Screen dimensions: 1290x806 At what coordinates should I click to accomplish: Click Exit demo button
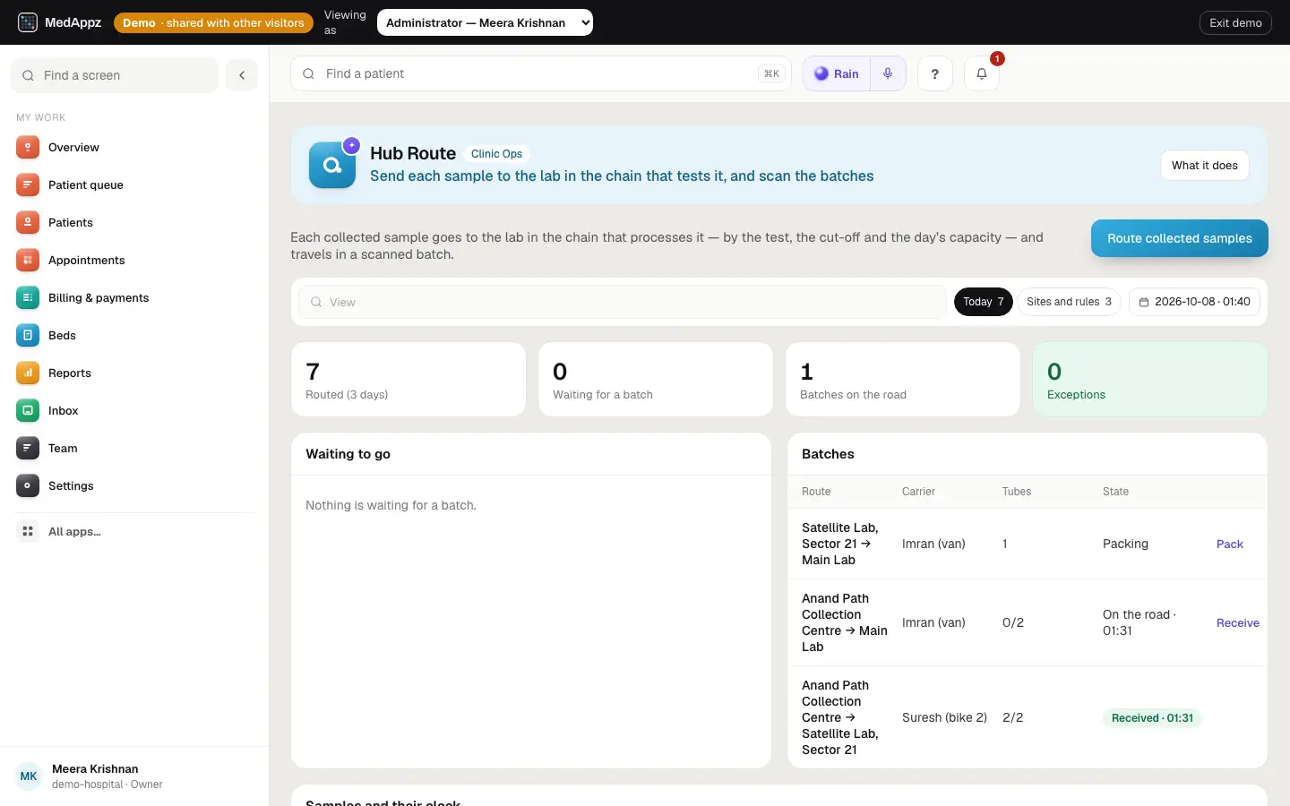click(1235, 22)
